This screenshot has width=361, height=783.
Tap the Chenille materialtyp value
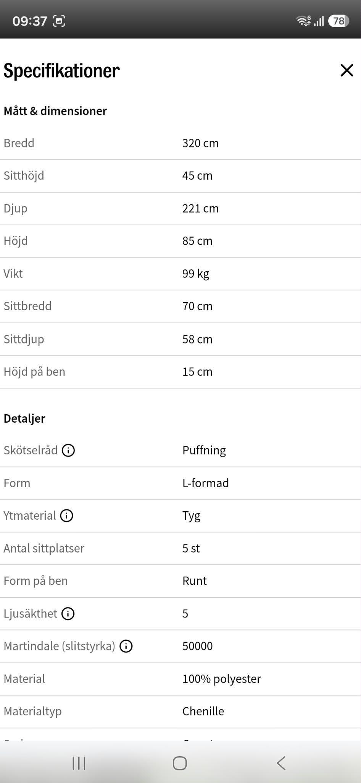(203, 711)
